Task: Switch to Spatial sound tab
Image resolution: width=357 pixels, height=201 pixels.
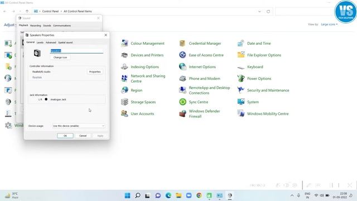Action: coord(65,42)
